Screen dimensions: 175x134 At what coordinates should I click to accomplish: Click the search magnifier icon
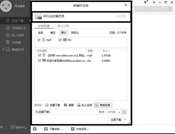click(170, 9)
